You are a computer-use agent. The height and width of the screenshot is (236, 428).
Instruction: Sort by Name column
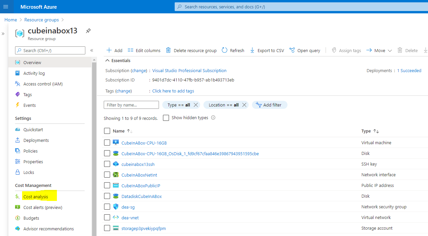point(122,131)
